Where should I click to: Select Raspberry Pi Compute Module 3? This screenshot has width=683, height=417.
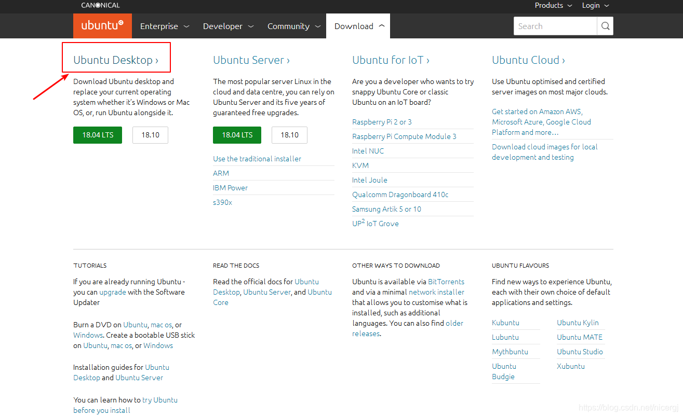[404, 136]
